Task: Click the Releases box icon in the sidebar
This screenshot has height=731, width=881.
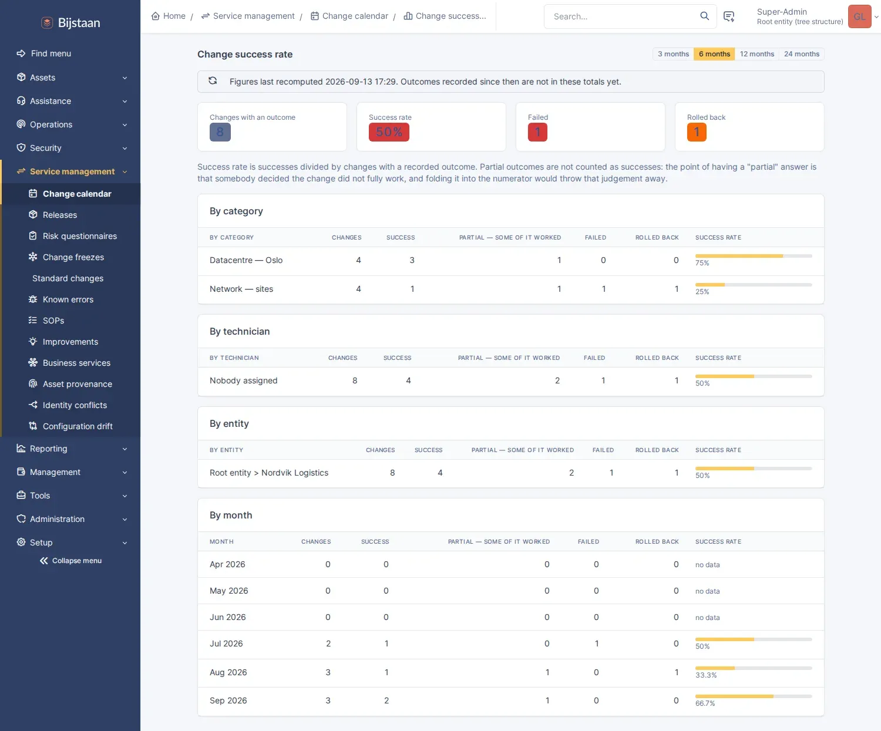Action: [x=33, y=215]
